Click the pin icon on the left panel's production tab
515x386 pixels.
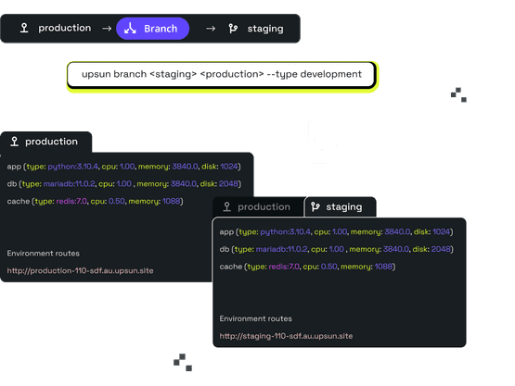(14, 142)
